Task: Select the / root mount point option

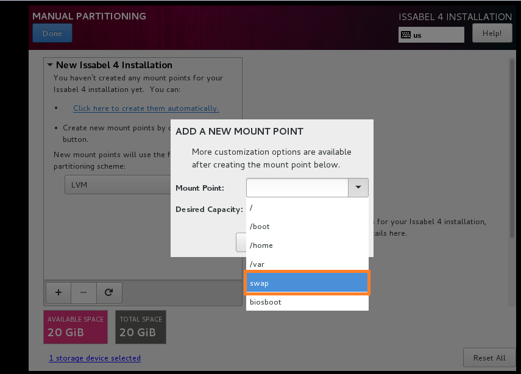Action: (307, 208)
